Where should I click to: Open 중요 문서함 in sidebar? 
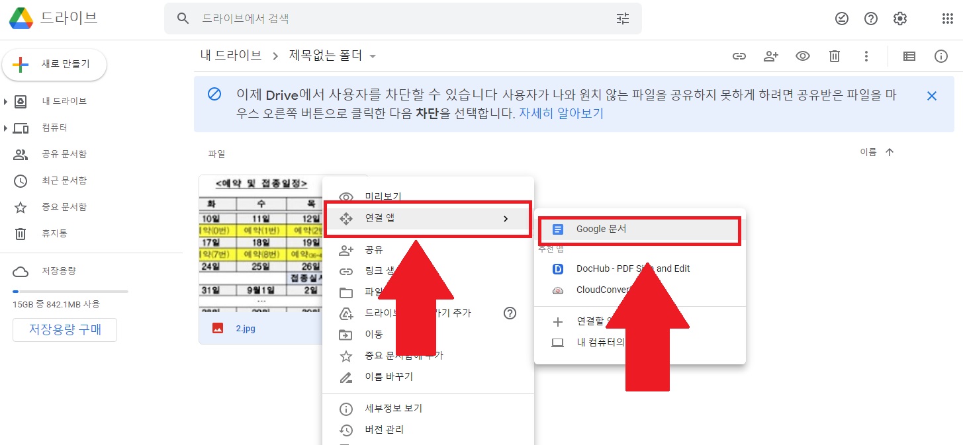pyautogui.click(x=64, y=207)
